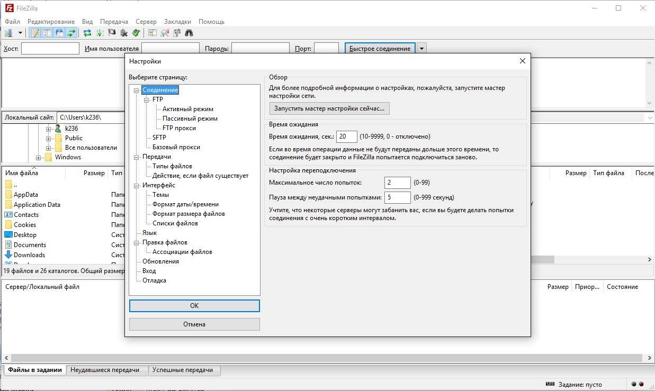Click the process queue toggle icon

tap(100, 33)
